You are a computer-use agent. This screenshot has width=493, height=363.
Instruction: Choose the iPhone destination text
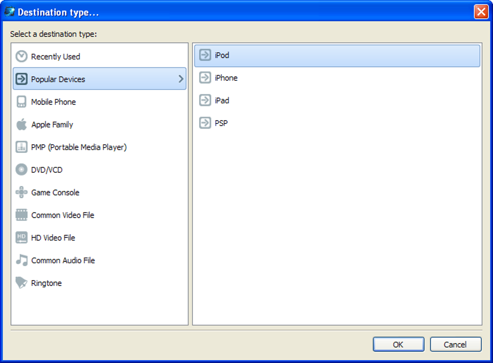pos(226,78)
